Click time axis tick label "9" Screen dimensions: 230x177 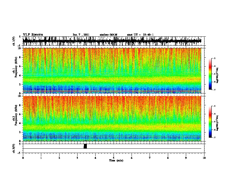(186, 158)
